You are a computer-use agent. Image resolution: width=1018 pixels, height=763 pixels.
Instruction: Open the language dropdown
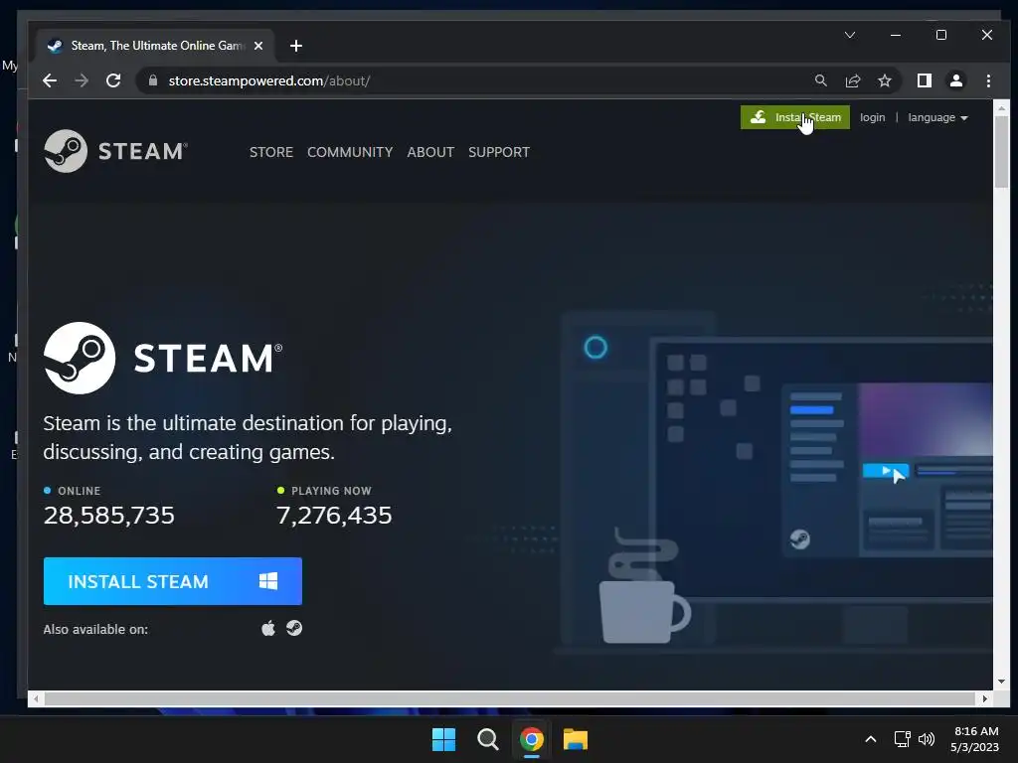(x=937, y=117)
